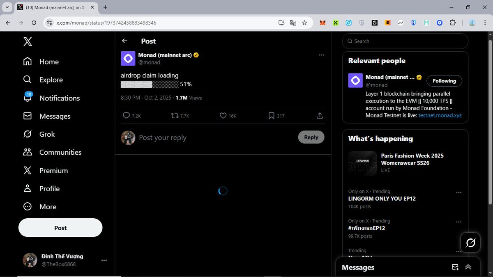This screenshot has height=277, width=493.
Task: Open Premium in the sidebar
Action: click(46, 170)
